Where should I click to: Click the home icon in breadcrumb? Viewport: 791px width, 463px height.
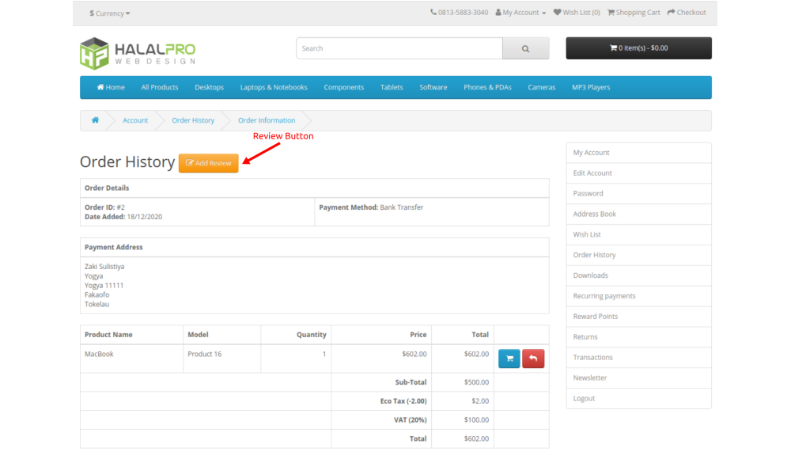tap(95, 120)
